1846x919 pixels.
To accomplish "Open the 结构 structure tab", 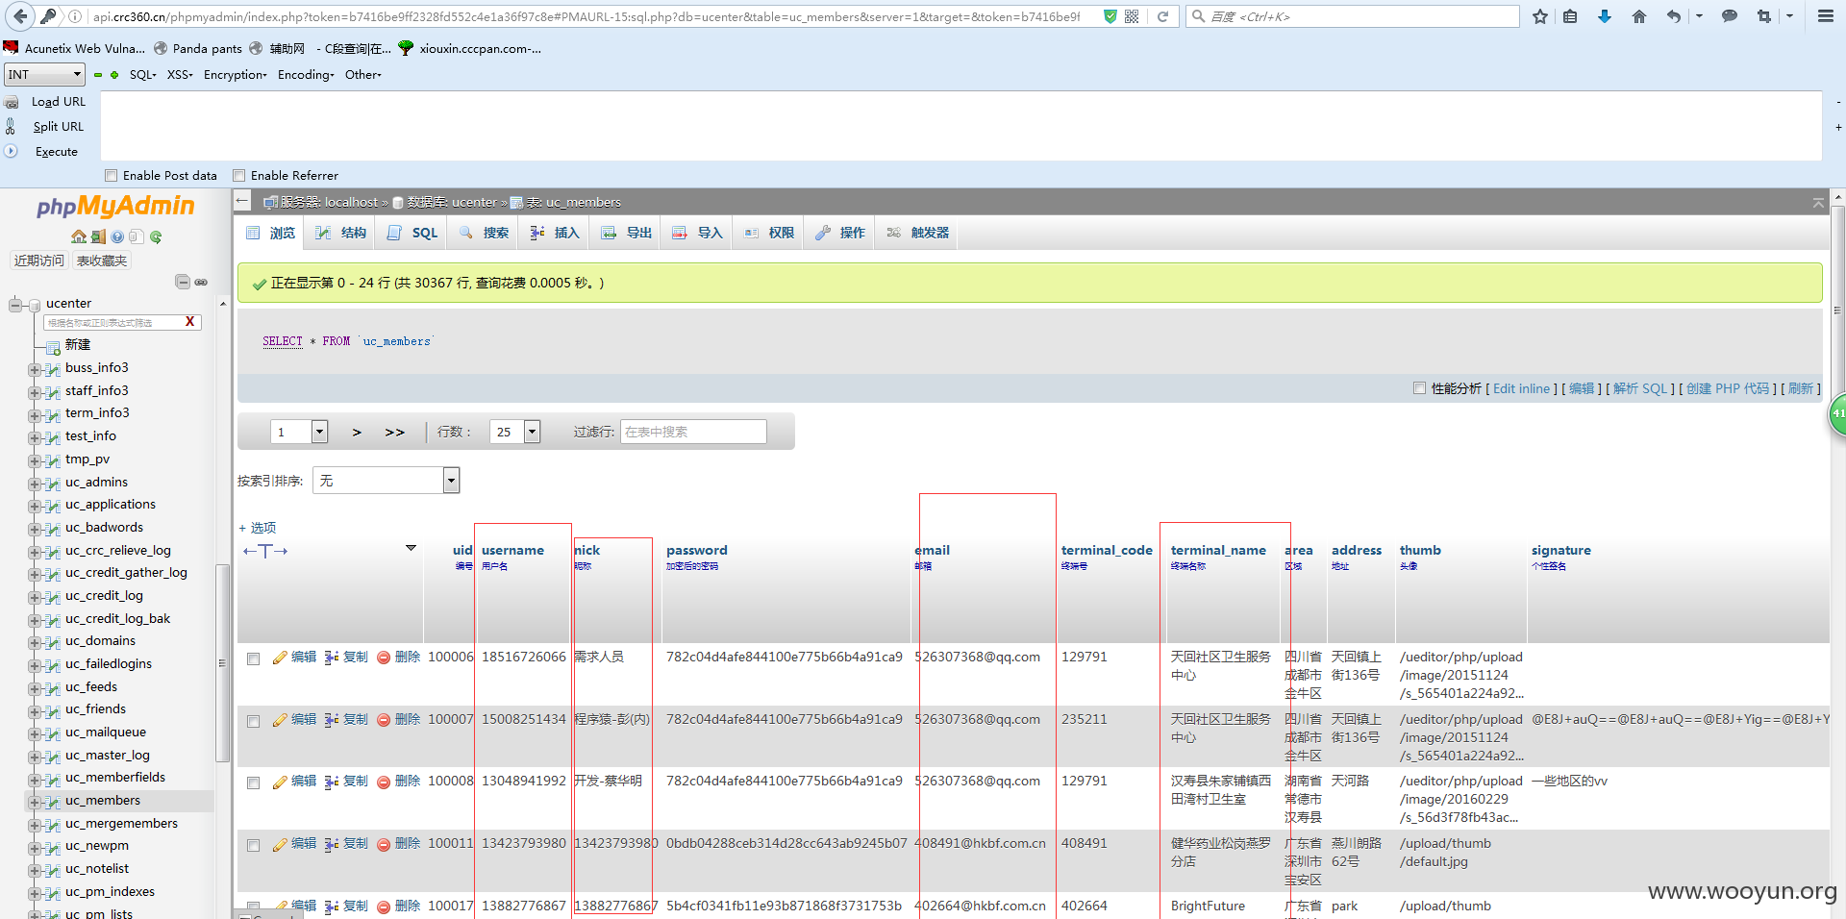I will tap(341, 233).
